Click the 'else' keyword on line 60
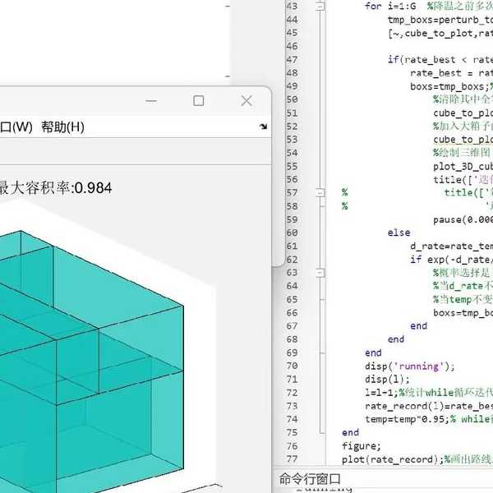Screen dimensions: 493x493 (x=399, y=233)
